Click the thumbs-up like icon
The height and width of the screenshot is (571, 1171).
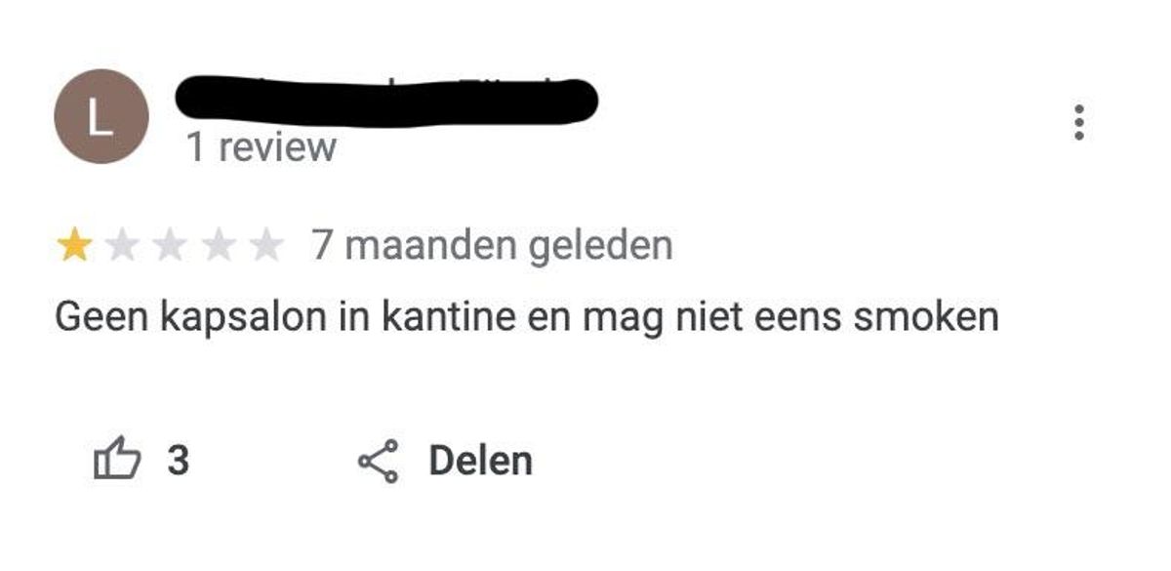pos(116,460)
